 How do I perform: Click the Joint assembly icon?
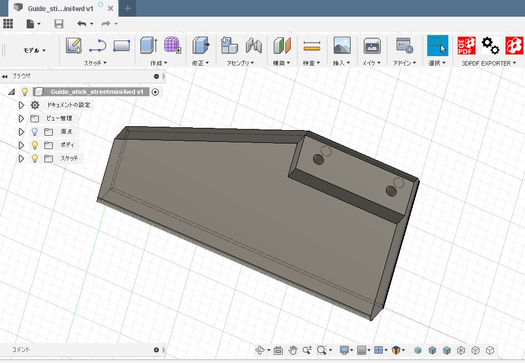coord(254,46)
